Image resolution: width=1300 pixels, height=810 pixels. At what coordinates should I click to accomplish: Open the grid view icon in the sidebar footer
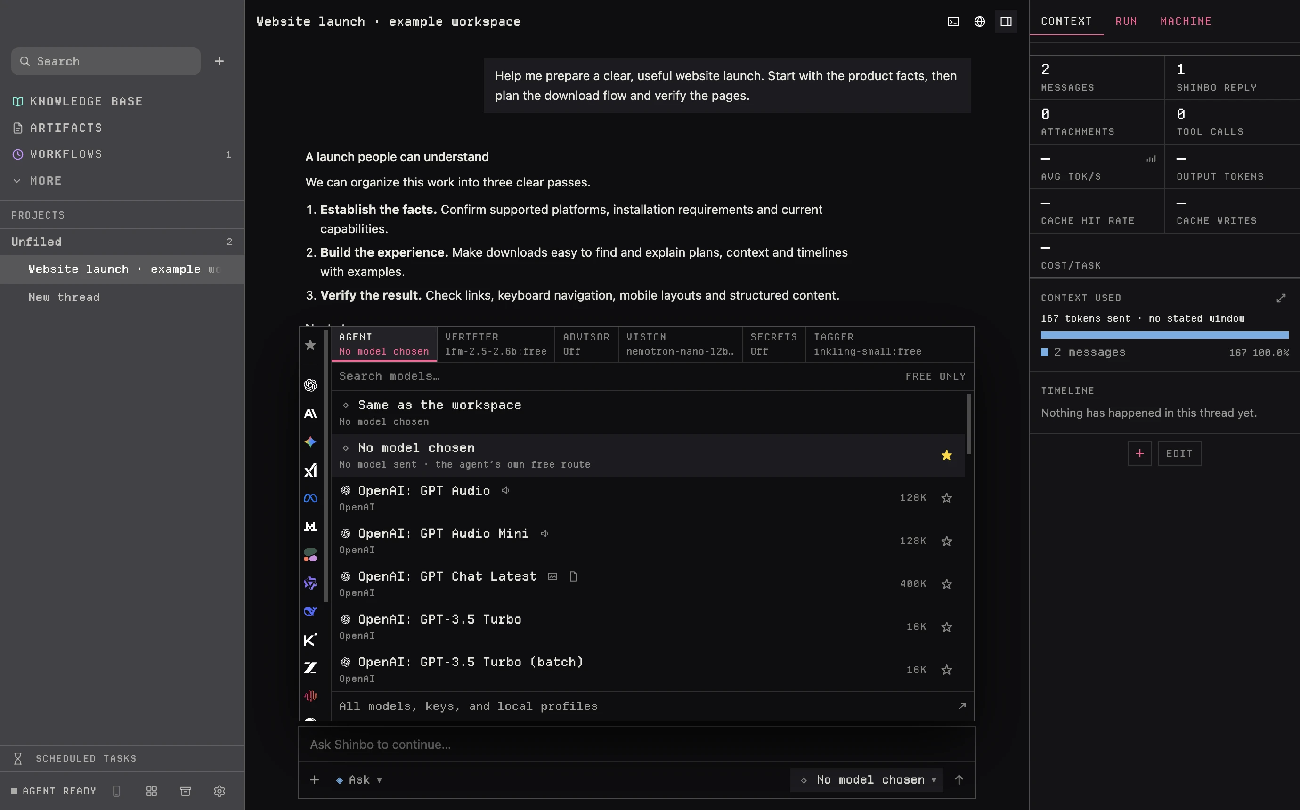pyautogui.click(x=152, y=791)
